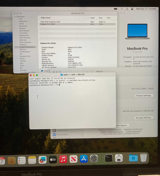Click the Slot column header

click(109, 18)
